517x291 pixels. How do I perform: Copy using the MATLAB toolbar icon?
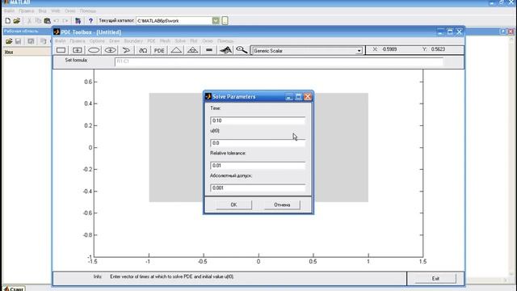(38, 21)
